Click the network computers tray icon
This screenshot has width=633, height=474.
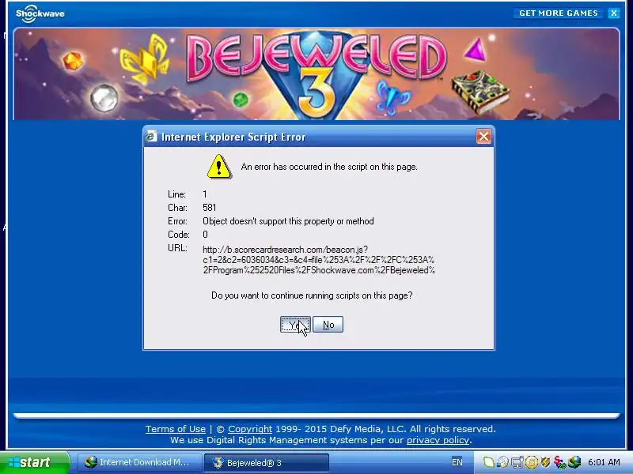click(x=517, y=462)
